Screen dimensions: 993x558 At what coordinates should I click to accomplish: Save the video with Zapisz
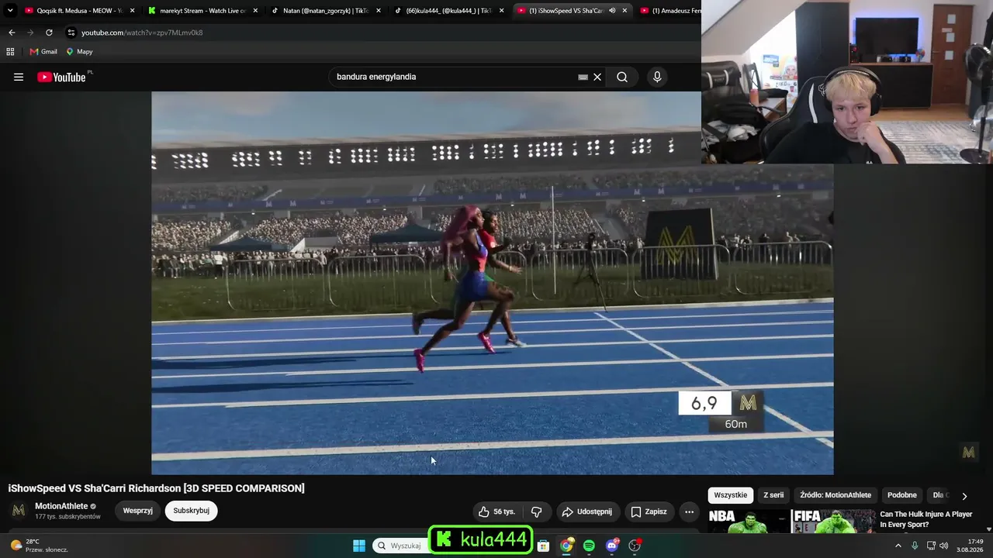pyautogui.click(x=649, y=511)
